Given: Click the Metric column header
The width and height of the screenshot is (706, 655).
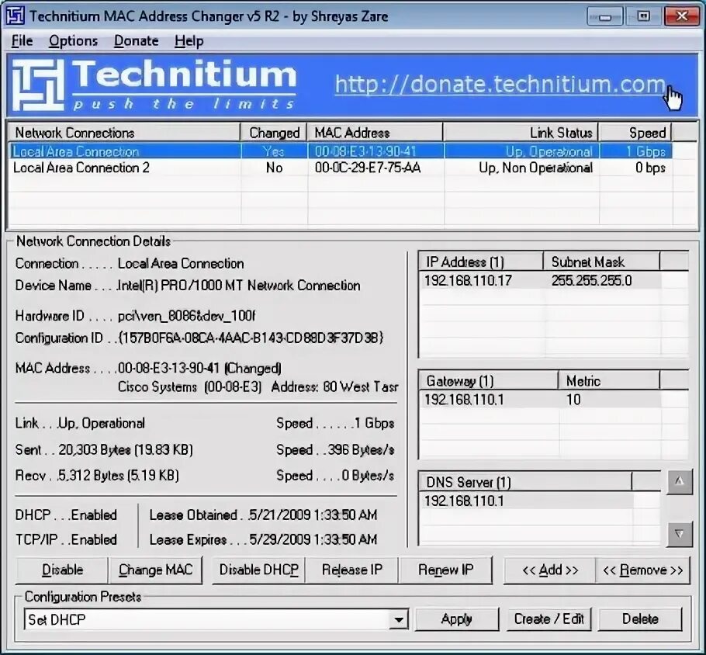Looking at the screenshot, I should pyautogui.click(x=609, y=381).
